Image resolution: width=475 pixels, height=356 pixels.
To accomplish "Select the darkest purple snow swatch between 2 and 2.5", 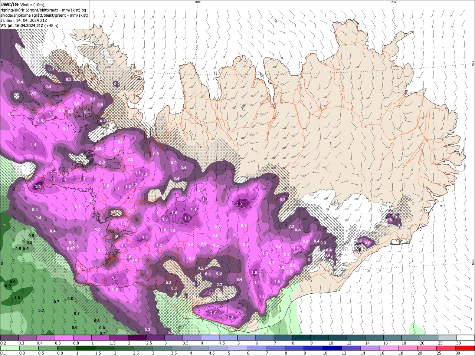I will tap(137, 338).
